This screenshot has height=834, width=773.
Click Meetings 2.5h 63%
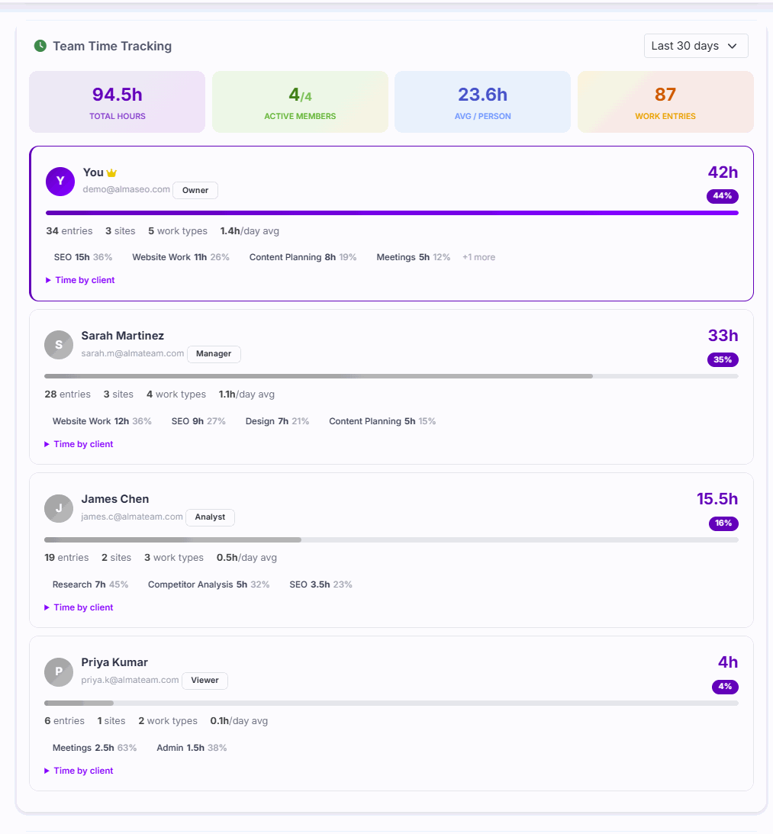95,748
